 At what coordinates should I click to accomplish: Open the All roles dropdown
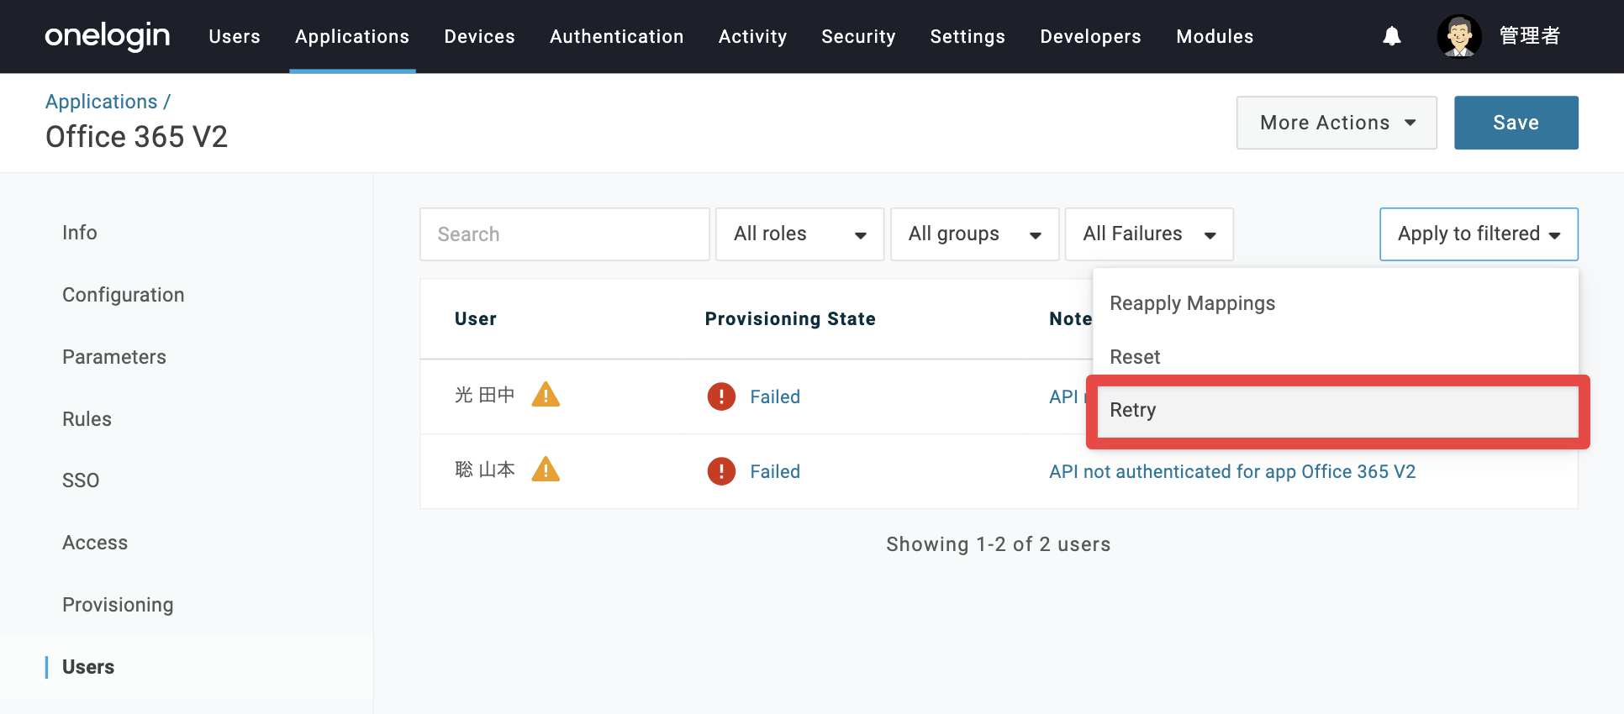tap(799, 234)
